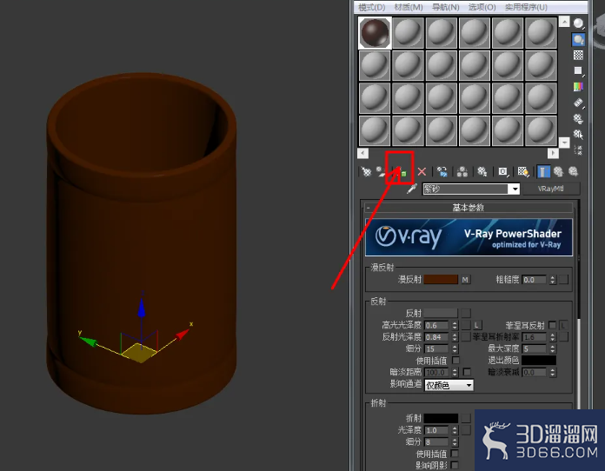Click the sample slots scroll-up arrow
Viewport: 605px width, 471px height.
coord(564,21)
